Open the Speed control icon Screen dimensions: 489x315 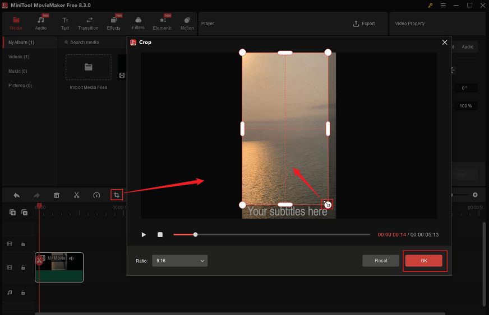pos(96,195)
